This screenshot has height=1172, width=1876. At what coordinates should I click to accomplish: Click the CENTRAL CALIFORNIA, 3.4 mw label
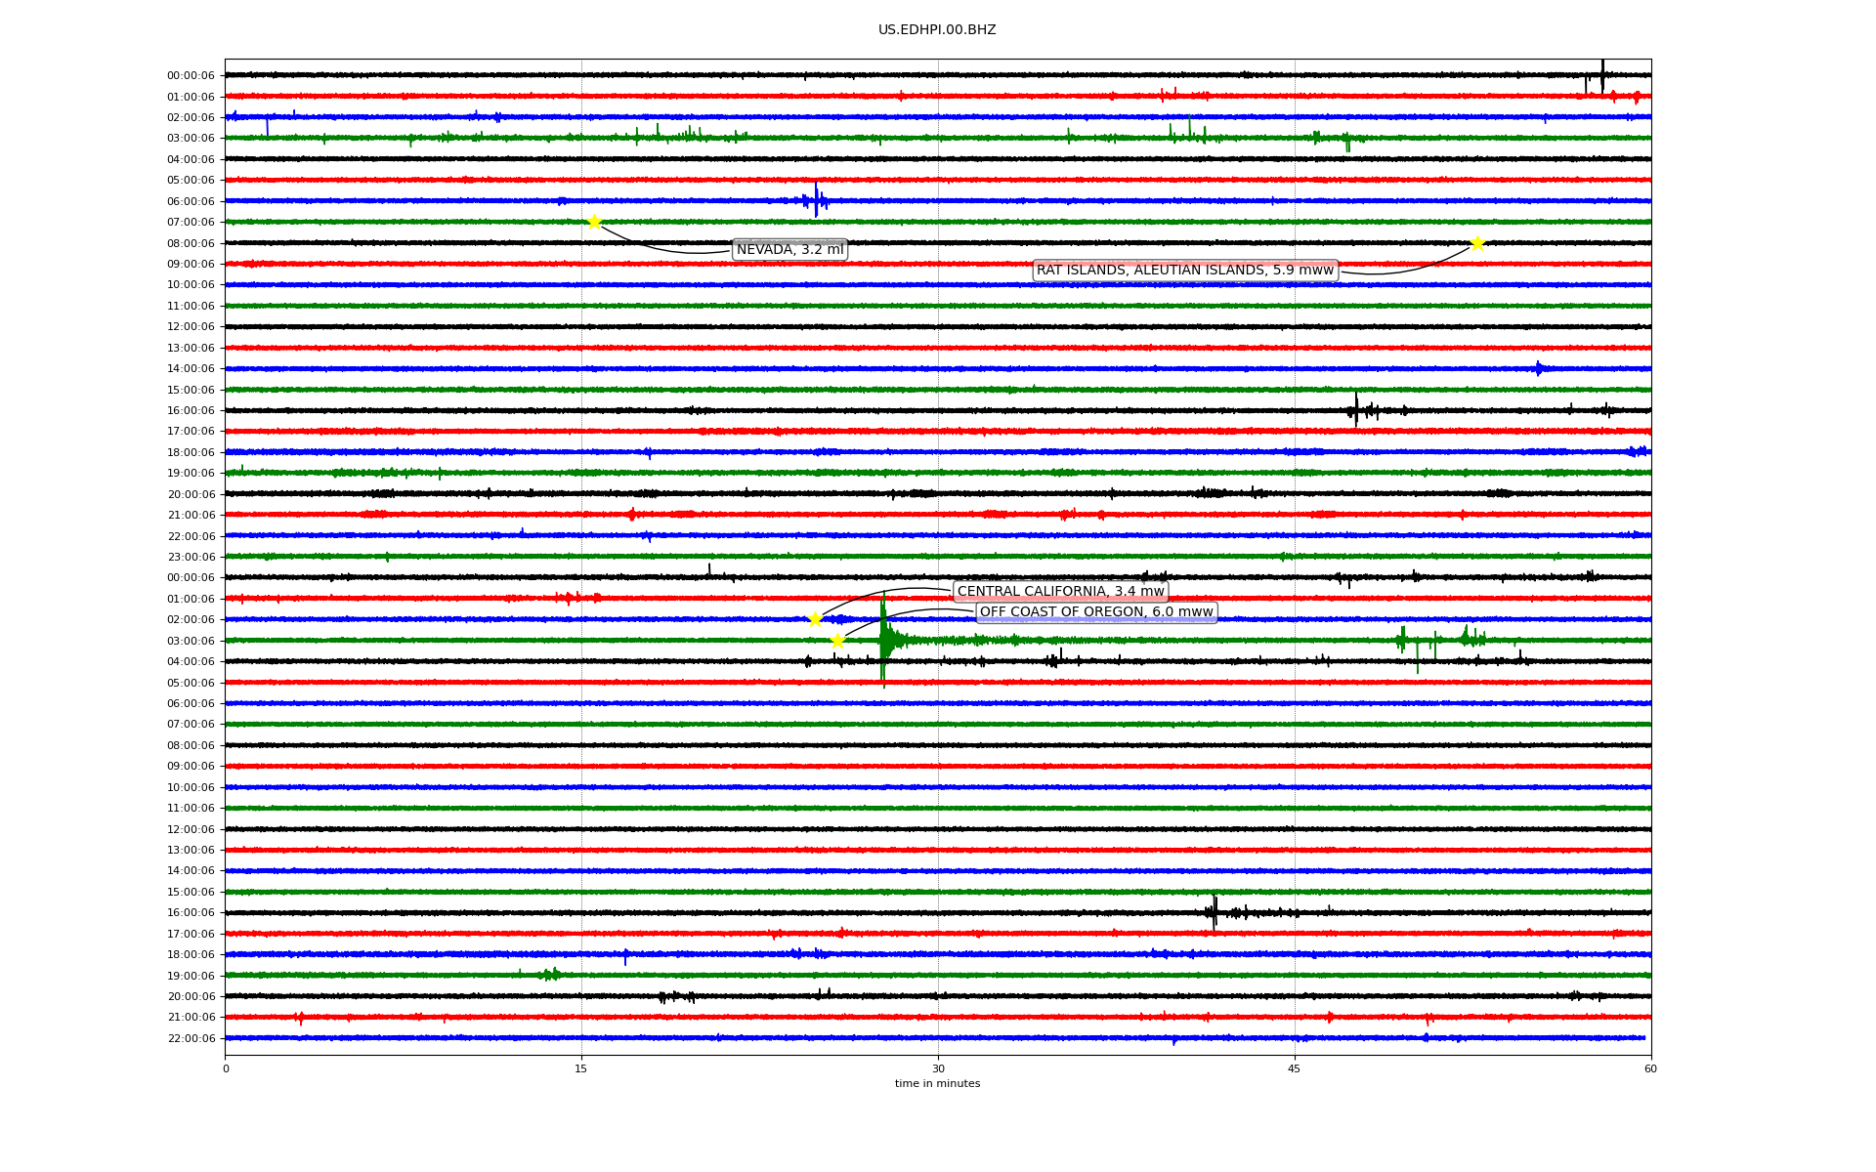(x=1060, y=591)
